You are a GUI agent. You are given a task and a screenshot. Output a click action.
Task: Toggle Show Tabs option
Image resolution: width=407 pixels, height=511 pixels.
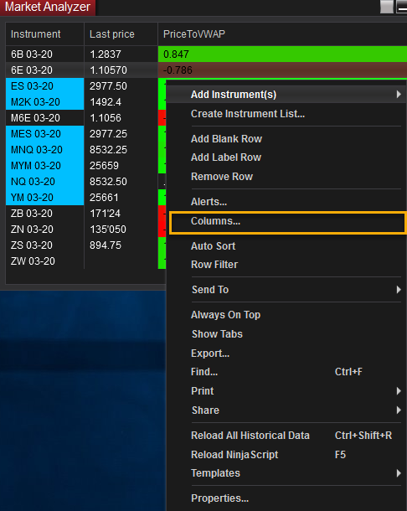pos(217,334)
